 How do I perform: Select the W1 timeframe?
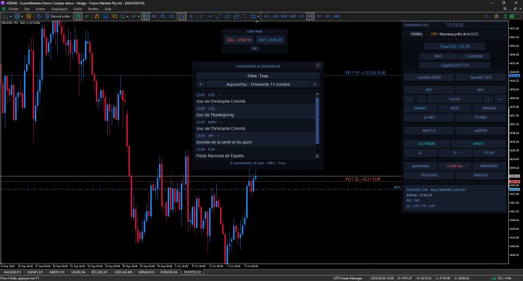tap(327, 16)
